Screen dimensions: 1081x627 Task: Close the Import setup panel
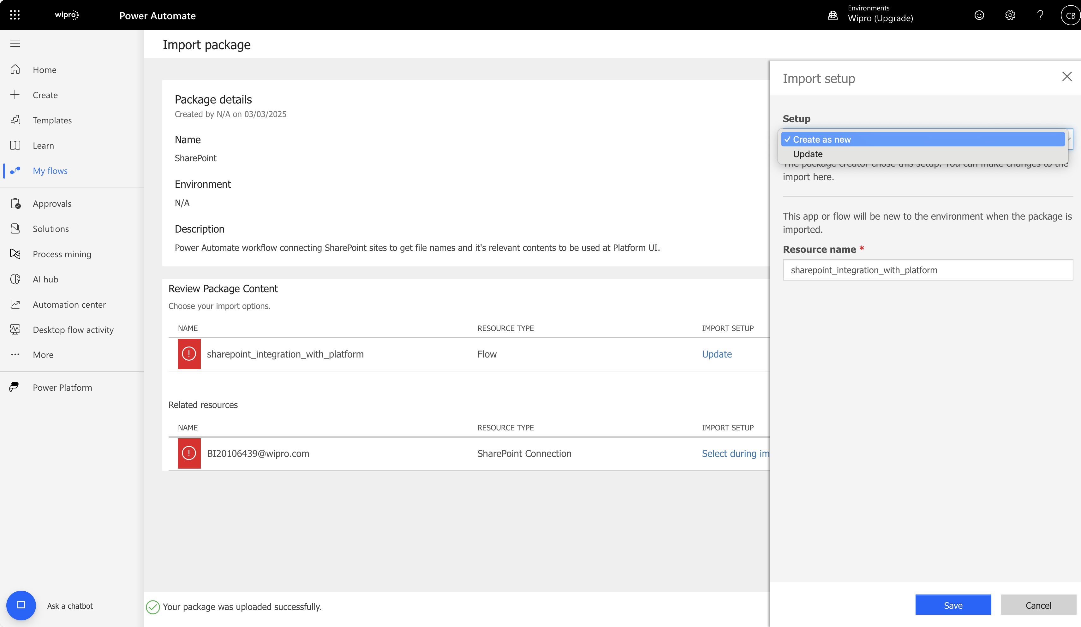[x=1067, y=76]
